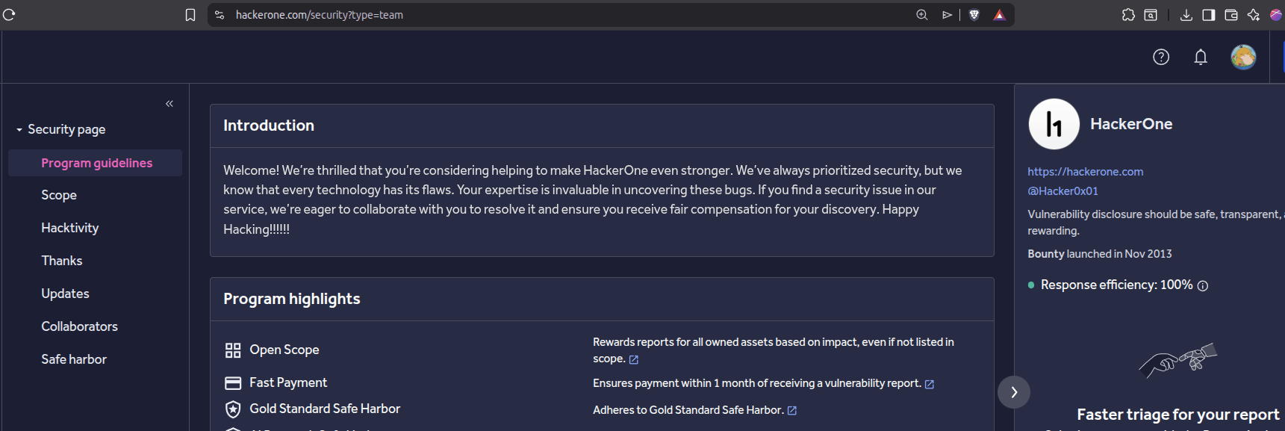The height and width of the screenshot is (431, 1285).
Task: Open external link after Fast Payment description
Action: (929, 384)
